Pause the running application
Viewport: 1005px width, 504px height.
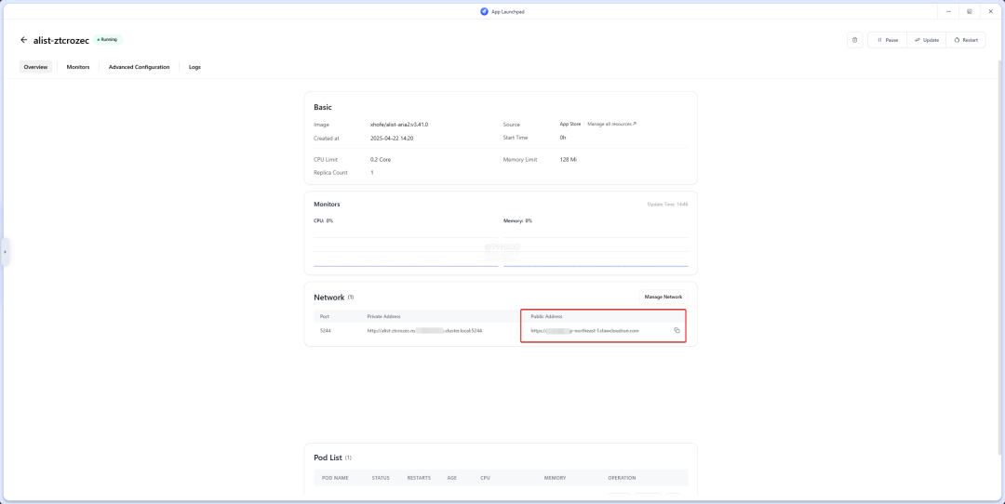pyautogui.click(x=887, y=40)
